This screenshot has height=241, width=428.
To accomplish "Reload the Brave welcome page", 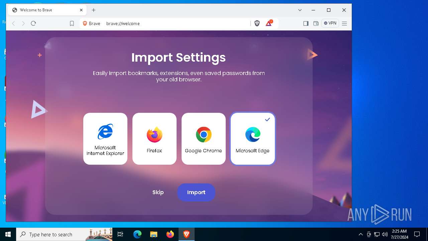I will coord(33,23).
